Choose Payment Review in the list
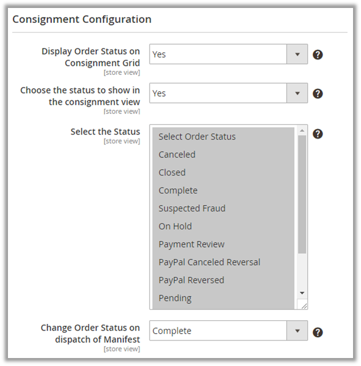 191,244
